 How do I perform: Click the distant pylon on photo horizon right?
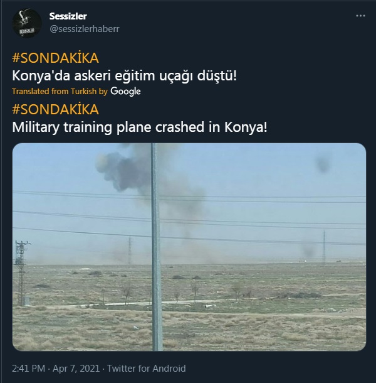(x=324, y=248)
